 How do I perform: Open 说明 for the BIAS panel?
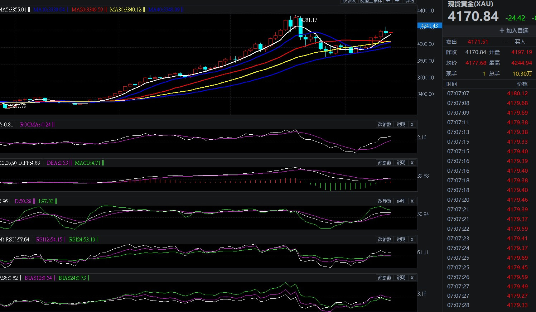(x=401, y=278)
